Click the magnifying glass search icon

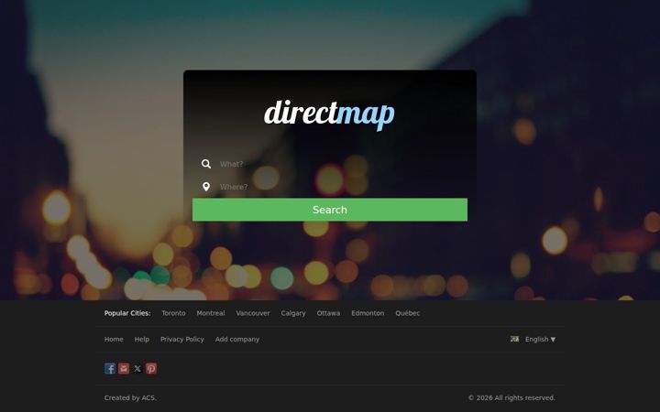coord(206,164)
